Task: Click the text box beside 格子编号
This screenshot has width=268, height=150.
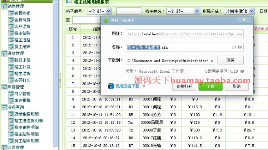Action: coord(129,11)
